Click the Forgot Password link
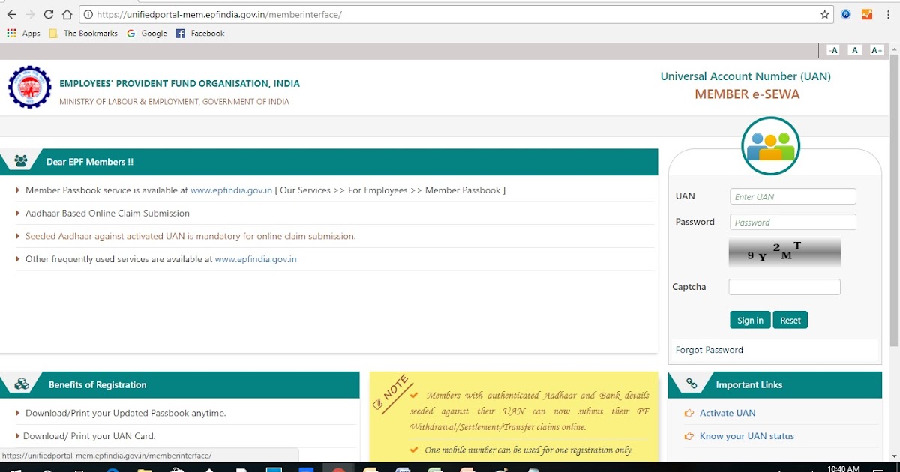Screen dimensions: 900x472 [x=709, y=349]
